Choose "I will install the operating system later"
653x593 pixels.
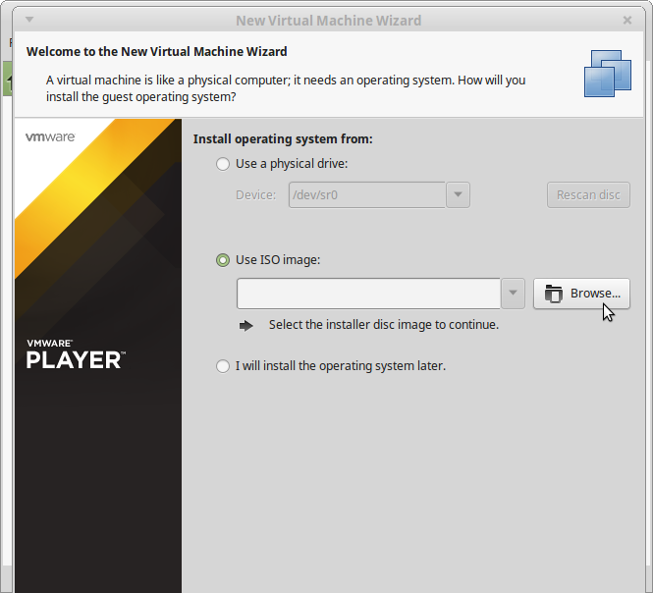223,366
